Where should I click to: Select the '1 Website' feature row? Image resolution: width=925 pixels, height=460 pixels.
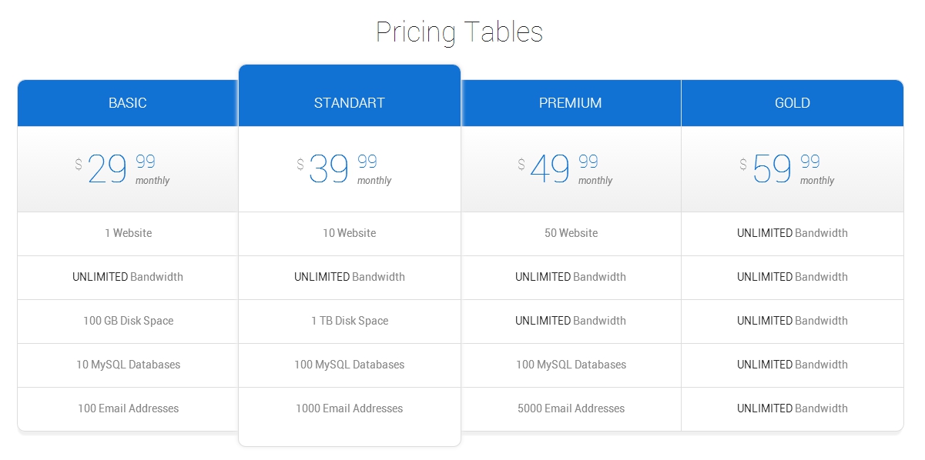pyautogui.click(x=128, y=234)
